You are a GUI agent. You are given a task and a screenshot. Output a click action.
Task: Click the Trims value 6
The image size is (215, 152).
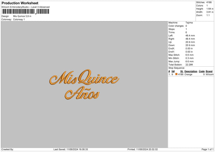coord(186,32)
